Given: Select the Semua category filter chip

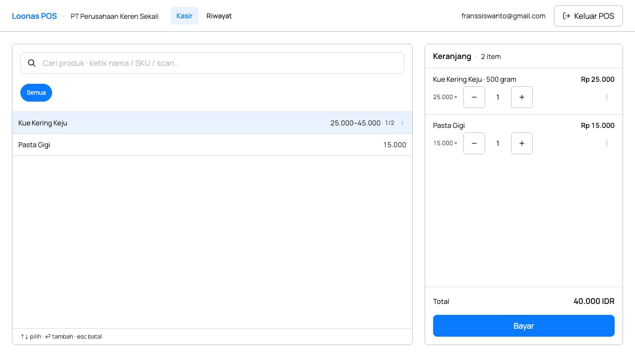Looking at the screenshot, I should [36, 93].
